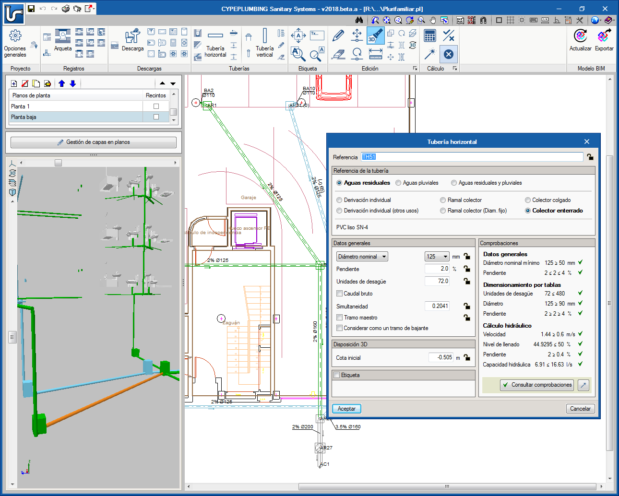Screen dimensions: 619x496
Task: Click Actualizar BIM model icon
Action: pyautogui.click(x=580, y=40)
